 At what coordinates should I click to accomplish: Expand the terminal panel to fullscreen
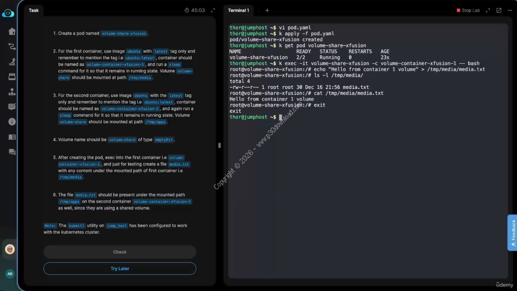point(488,11)
